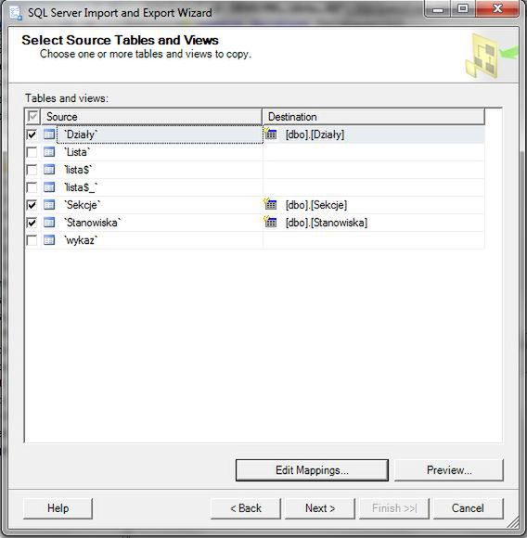The image size is (527, 538).
Task: Open Edit Mappings dialog
Action: (312, 470)
